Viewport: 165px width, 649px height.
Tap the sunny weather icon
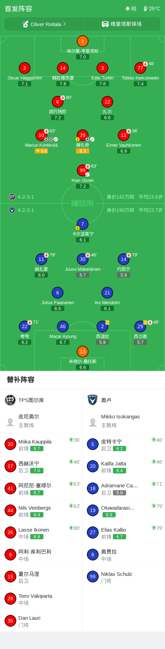click(x=128, y=9)
